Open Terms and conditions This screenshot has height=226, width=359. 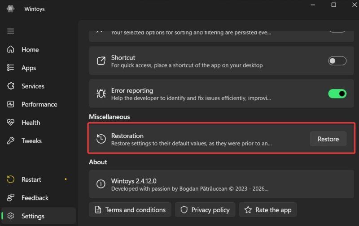(x=130, y=209)
